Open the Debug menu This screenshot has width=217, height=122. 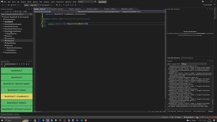35,2
